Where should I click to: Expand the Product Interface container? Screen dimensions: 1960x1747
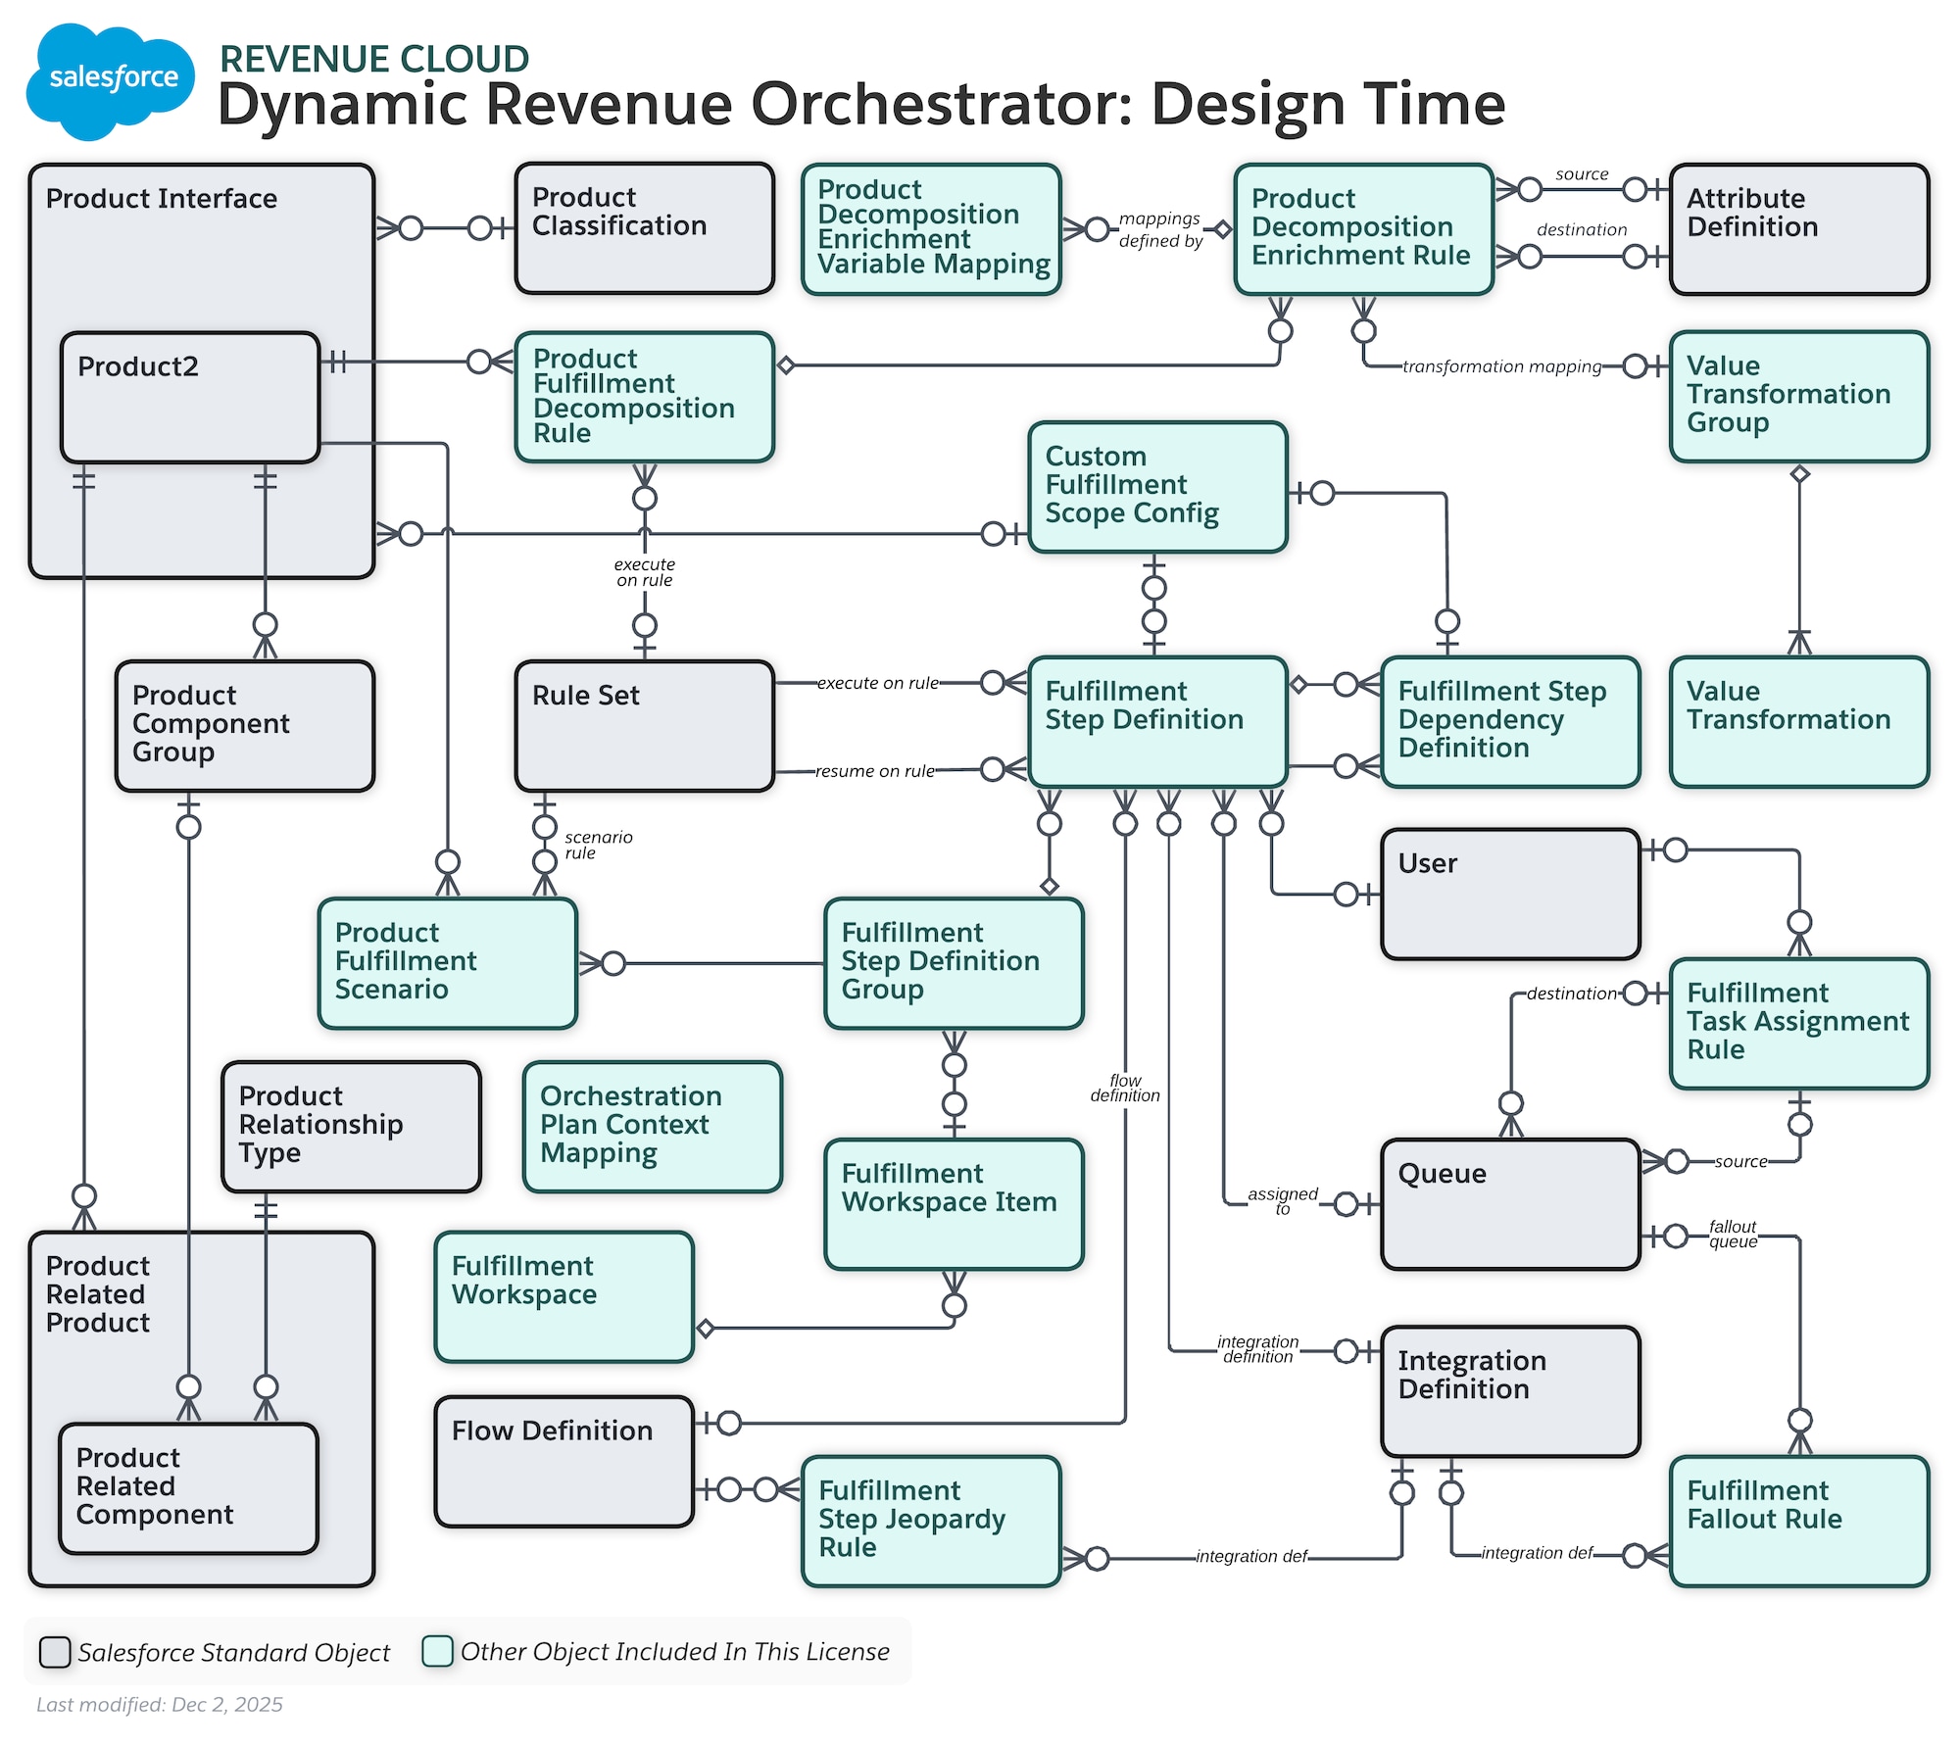coord(162,199)
